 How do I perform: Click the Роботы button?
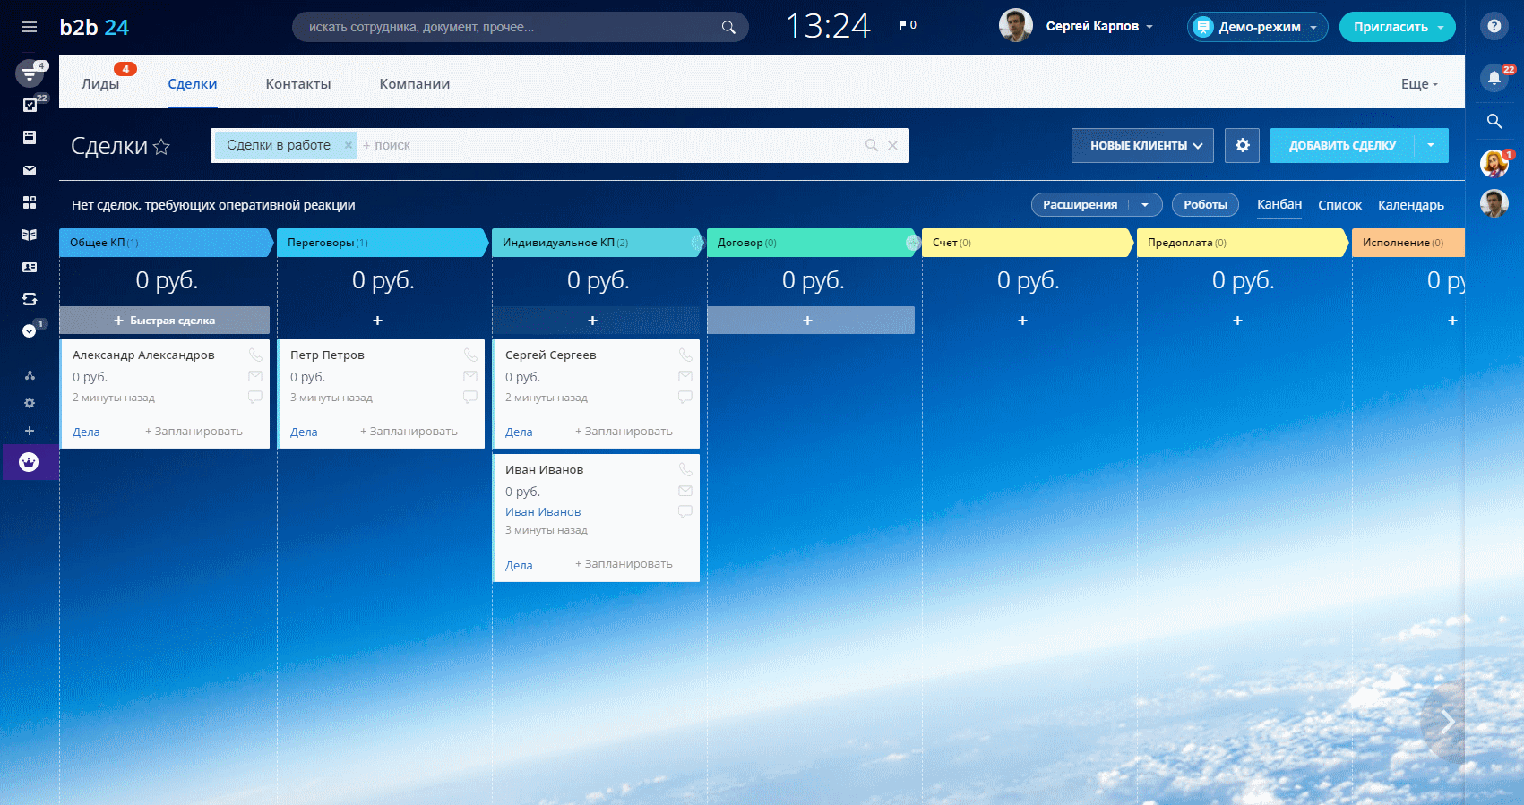pyautogui.click(x=1205, y=204)
